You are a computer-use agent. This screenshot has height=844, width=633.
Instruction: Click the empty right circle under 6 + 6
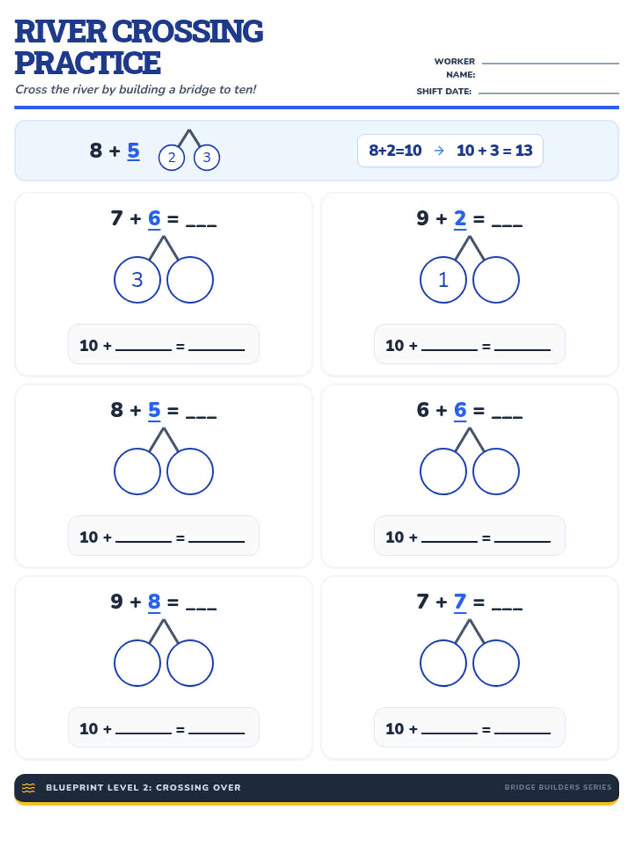(x=496, y=471)
